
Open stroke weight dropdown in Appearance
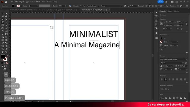[177, 42]
